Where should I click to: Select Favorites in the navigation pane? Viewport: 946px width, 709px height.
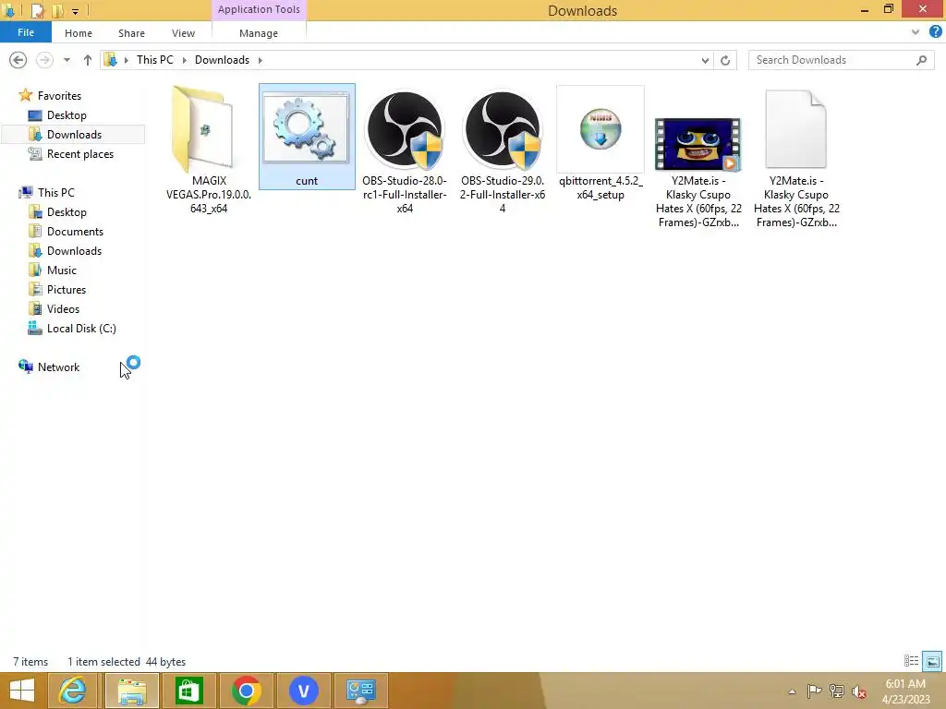coord(59,96)
